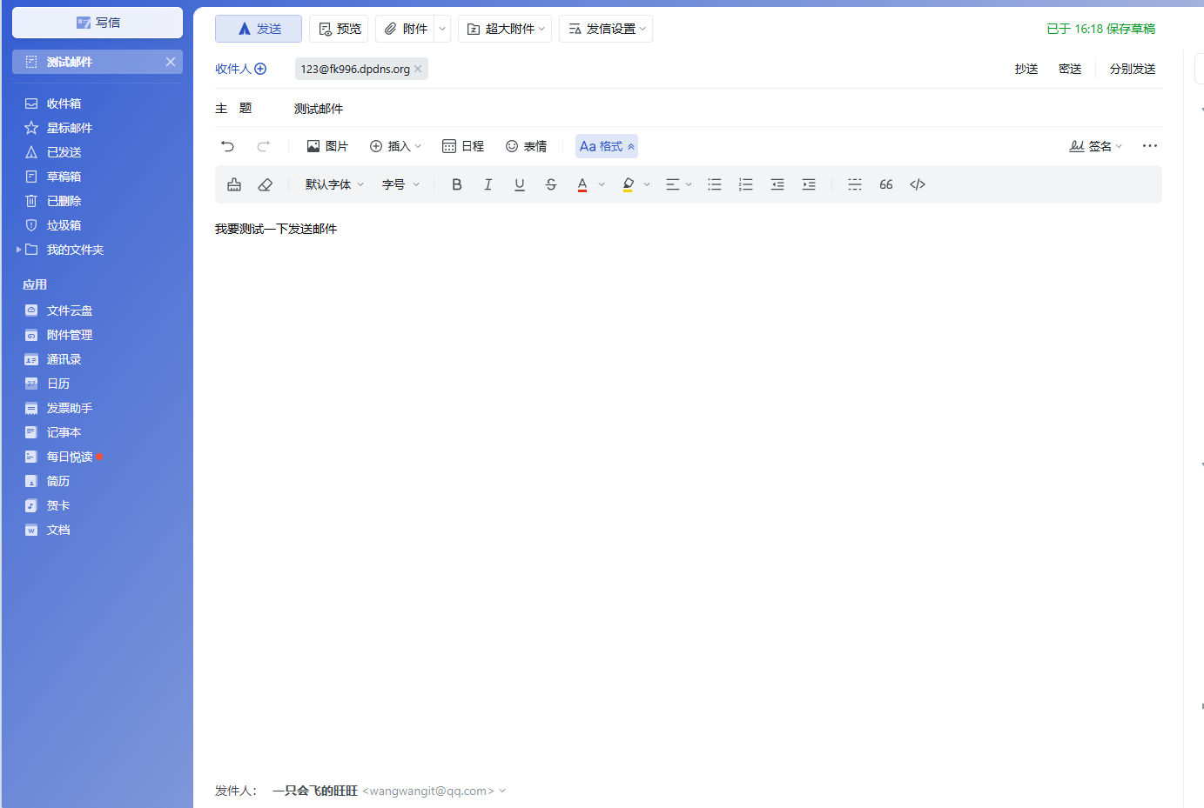1204x808 pixels.
Task: Open the HTML source code view
Action: point(918,184)
